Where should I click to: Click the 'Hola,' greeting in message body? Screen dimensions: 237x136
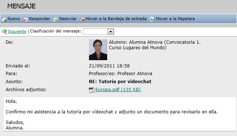(x=11, y=101)
